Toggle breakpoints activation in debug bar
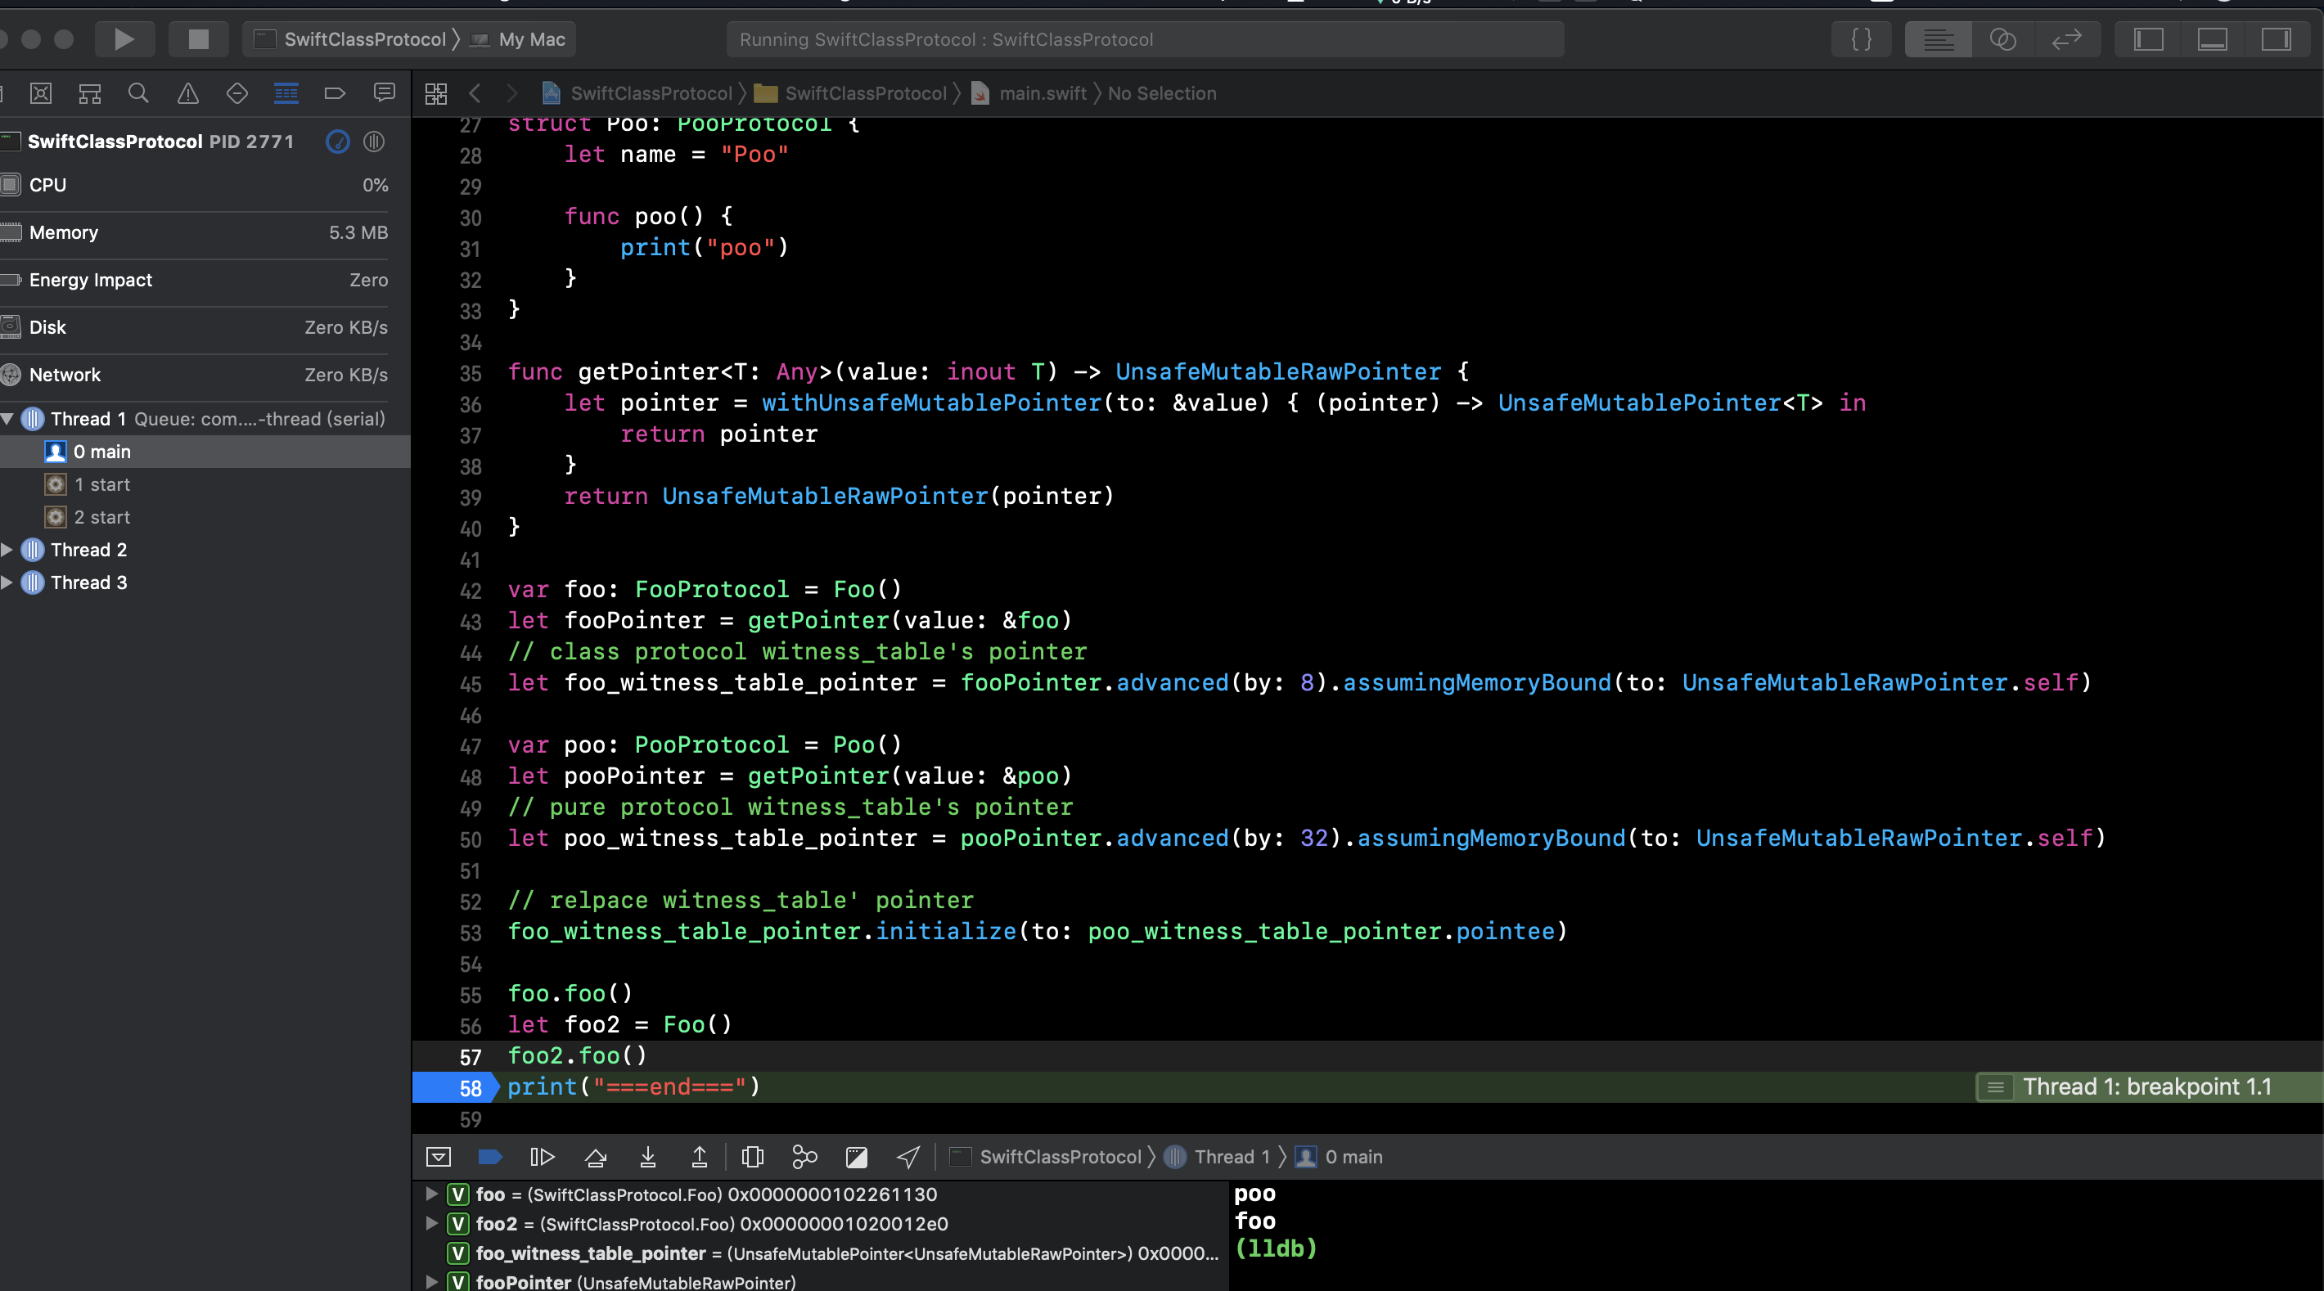This screenshot has height=1291, width=2324. click(x=490, y=1157)
